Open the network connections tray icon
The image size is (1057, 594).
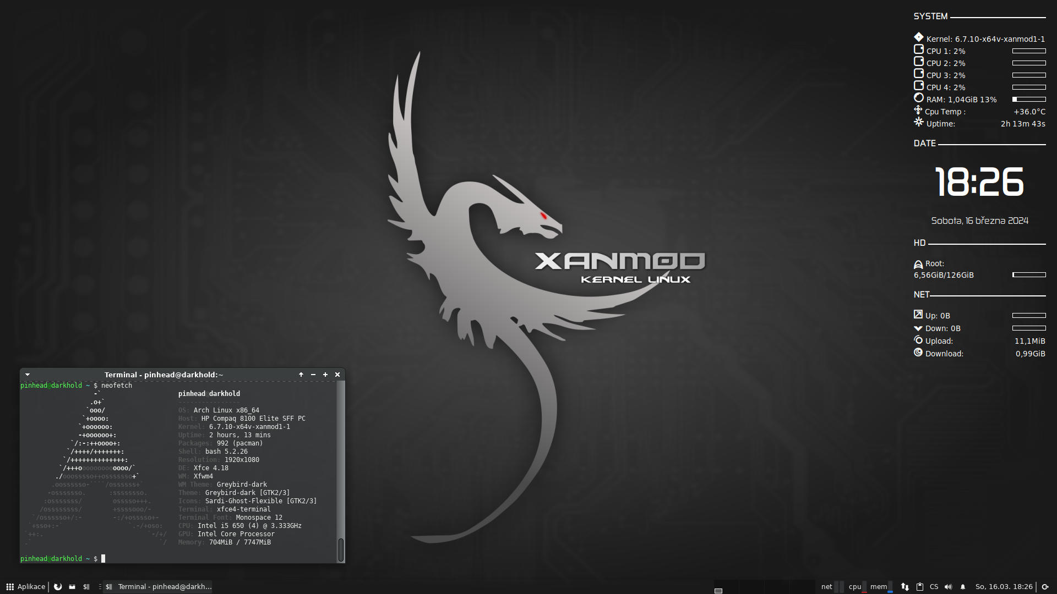905,587
